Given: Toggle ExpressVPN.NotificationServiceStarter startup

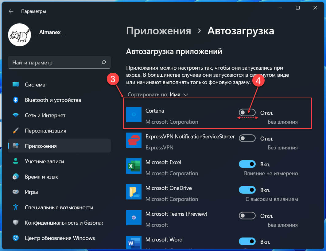Looking at the screenshot, I should pos(247,138).
